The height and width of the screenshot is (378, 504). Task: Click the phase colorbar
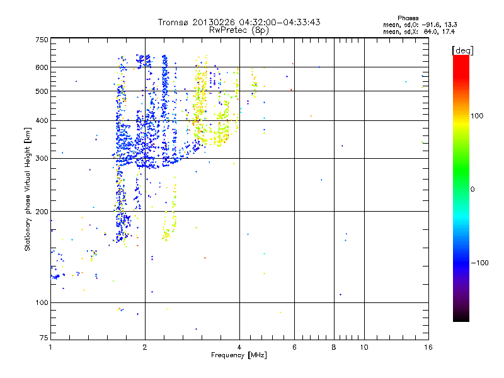(461, 188)
